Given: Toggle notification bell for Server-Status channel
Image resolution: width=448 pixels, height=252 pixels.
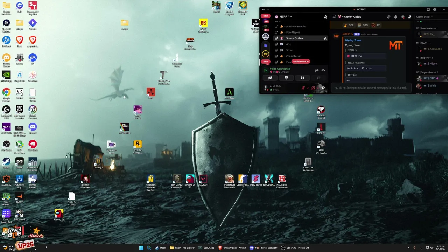Looking at the screenshot, I should 395,17.
